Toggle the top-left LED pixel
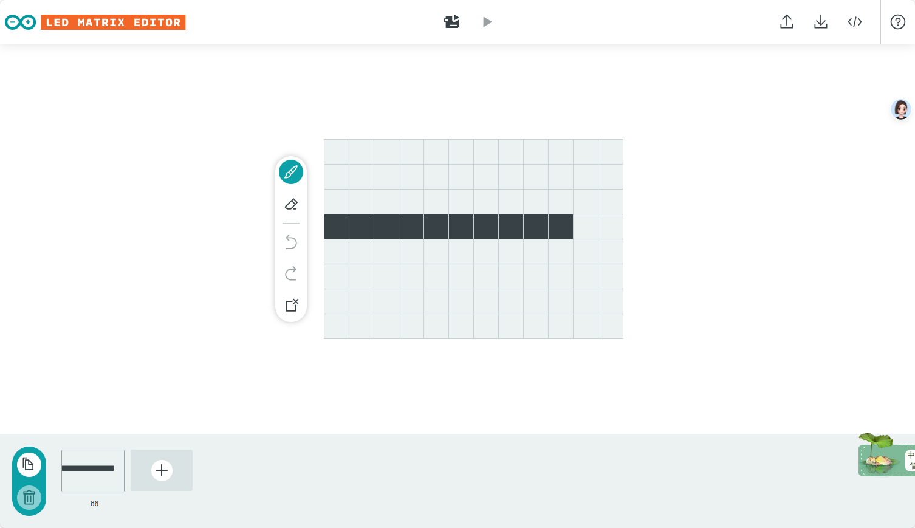 pyautogui.click(x=337, y=152)
